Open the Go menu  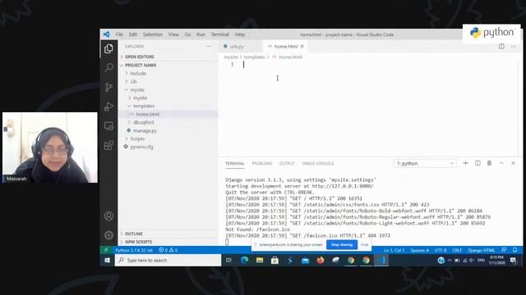(187, 34)
